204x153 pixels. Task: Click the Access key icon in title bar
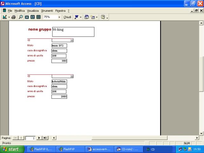pos(2,3)
